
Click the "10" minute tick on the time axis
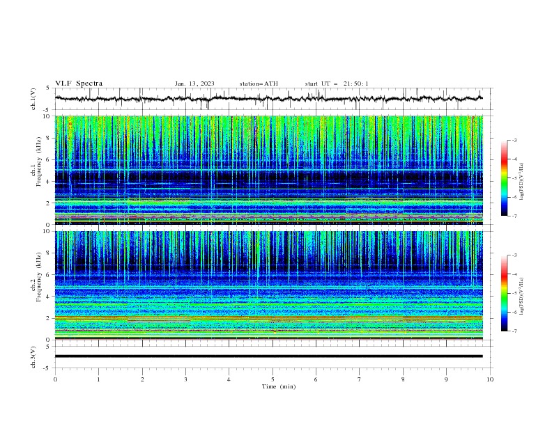point(490,379)
